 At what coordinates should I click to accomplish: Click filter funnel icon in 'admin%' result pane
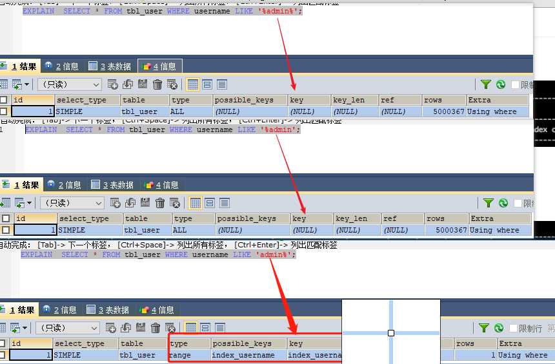click(484, 328)
